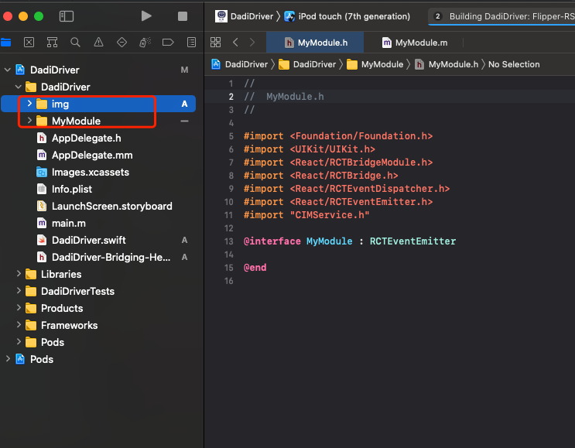Viewport: 575px width, 448px height.
Task: Click the @end line in editor
Action: (x=255, y=268)
